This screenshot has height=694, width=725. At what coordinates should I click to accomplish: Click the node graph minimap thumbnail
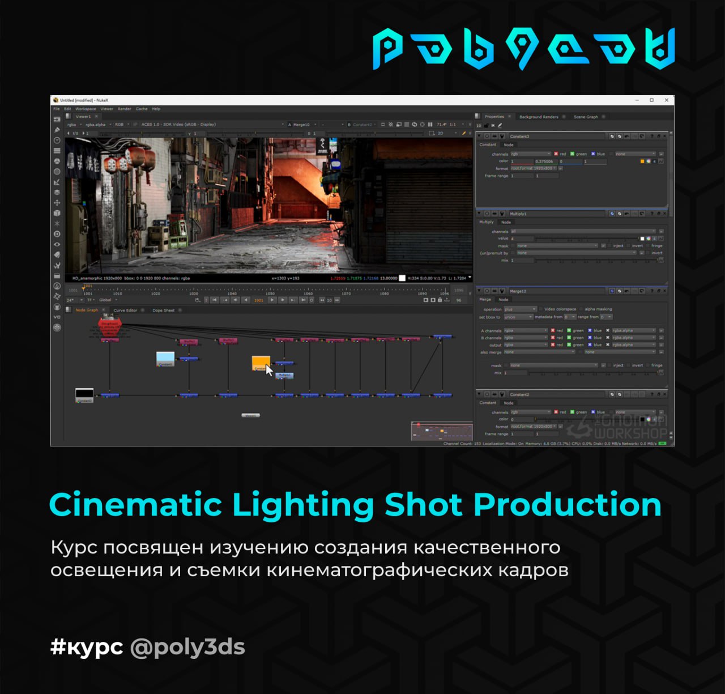[441, 431]
